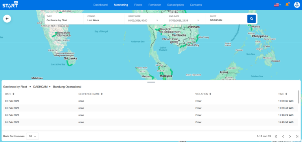Image resolution: width=302 pixels, height=142 pixels.
Task: Go to next results page
Action: coord(290,136)
